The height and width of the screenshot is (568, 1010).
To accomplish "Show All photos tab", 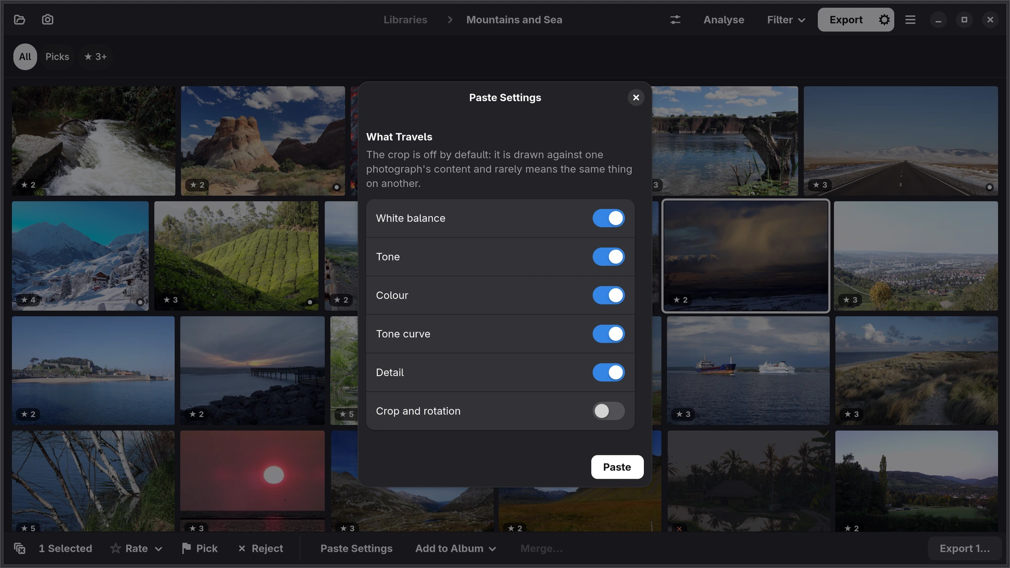I will [25, 57].
